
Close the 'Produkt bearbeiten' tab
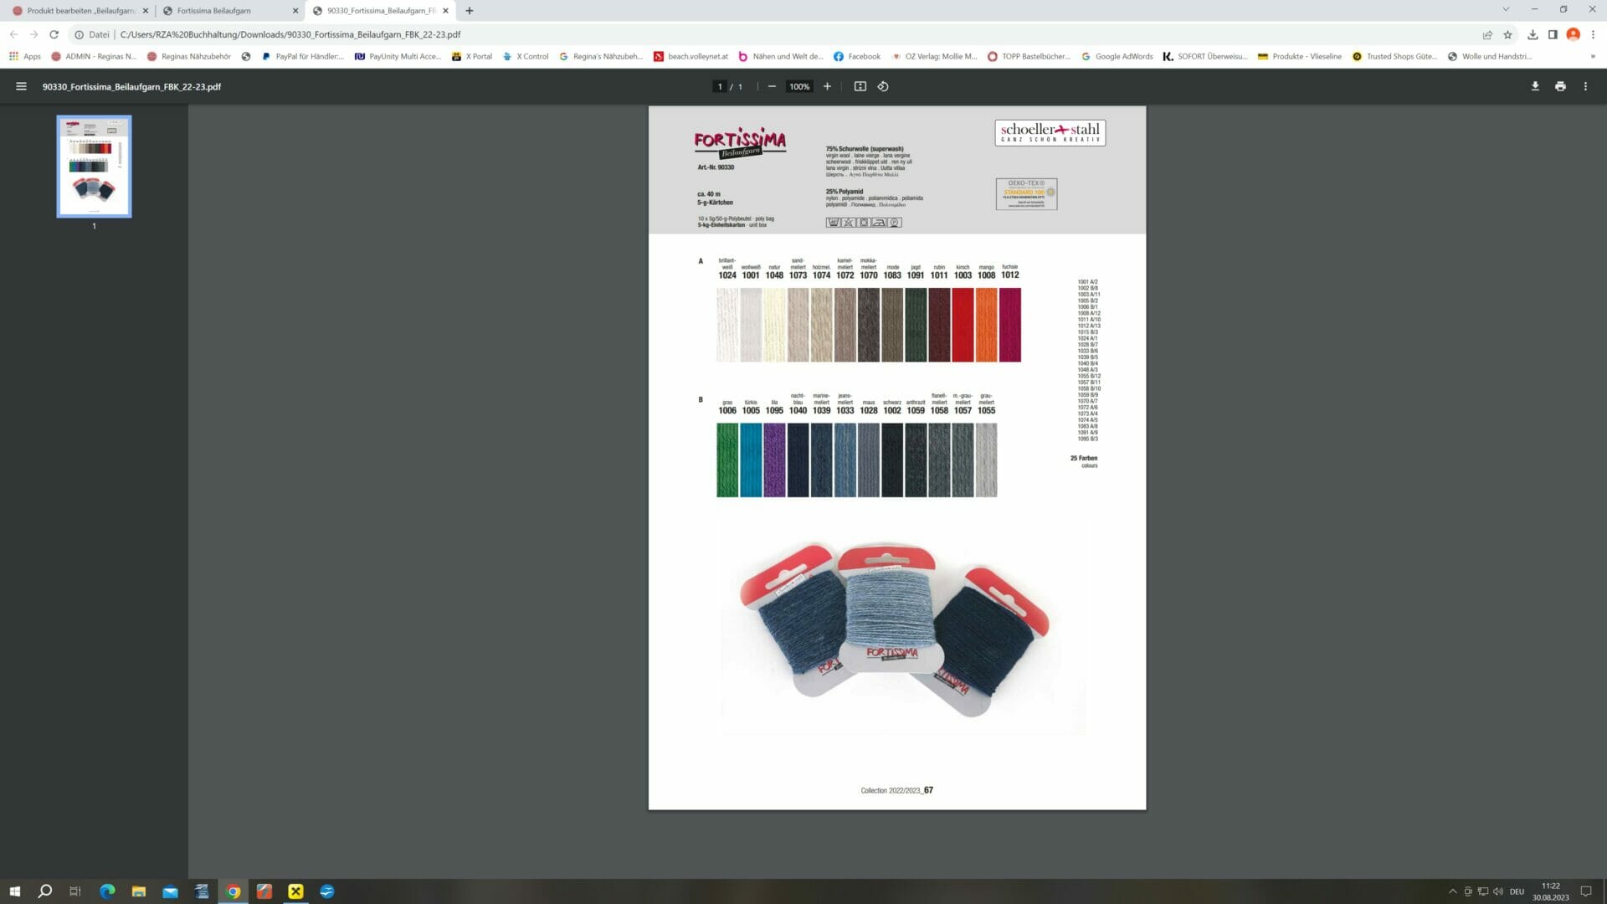tap(145, 11)
